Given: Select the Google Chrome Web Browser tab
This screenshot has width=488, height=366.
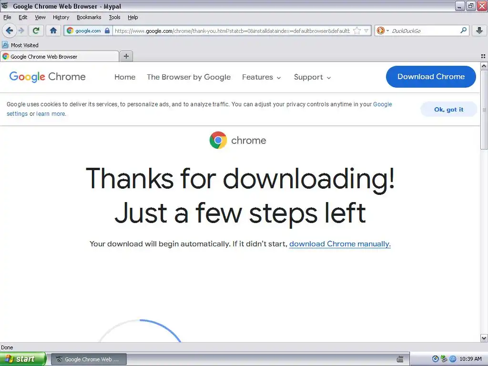Looking at the screenshot, I should click(60, 56).
